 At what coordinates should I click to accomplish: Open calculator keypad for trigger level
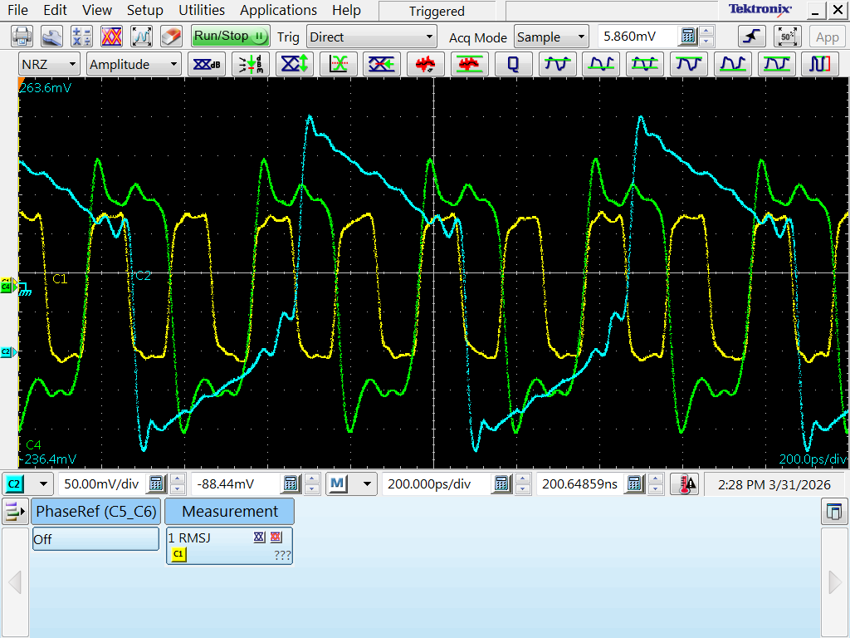pyautogui.click(x=689, y=37)
